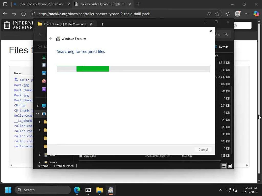
Task: Switch Explorer to large thumbnails view icon
Action: (230, 166)
